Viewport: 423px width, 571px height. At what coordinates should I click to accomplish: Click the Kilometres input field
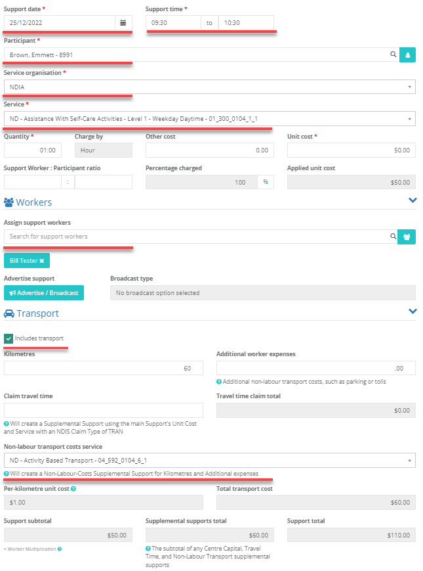click(x=104, y=368)
